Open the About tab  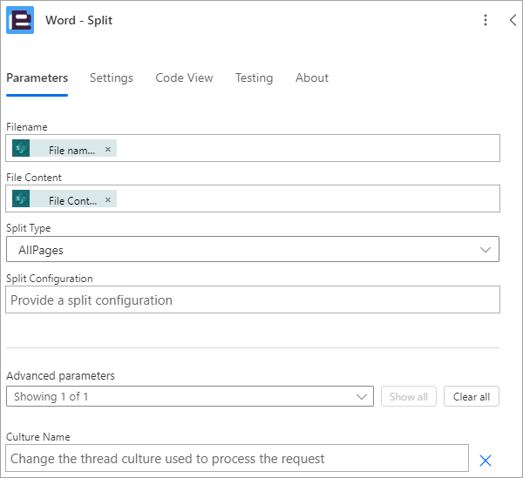(312, 78)
